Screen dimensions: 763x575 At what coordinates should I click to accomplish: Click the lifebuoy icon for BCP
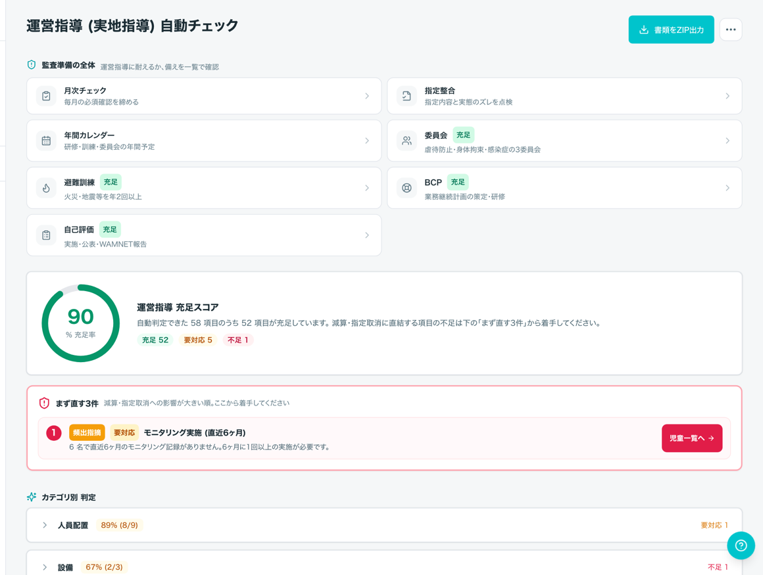tap(406, 188)
